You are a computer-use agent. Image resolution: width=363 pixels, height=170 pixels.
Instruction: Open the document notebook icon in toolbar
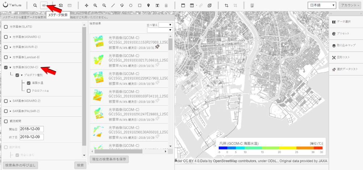[x=252, y=5]
